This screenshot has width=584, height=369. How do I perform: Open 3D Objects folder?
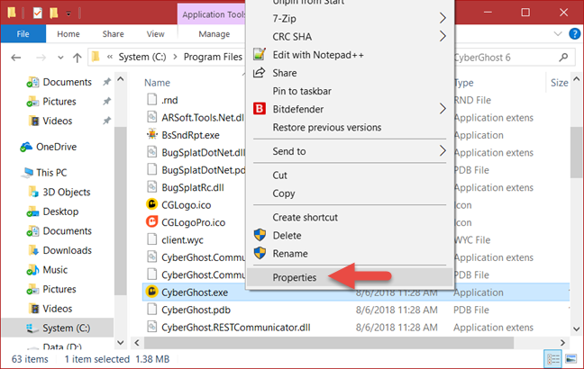[67, 192]
